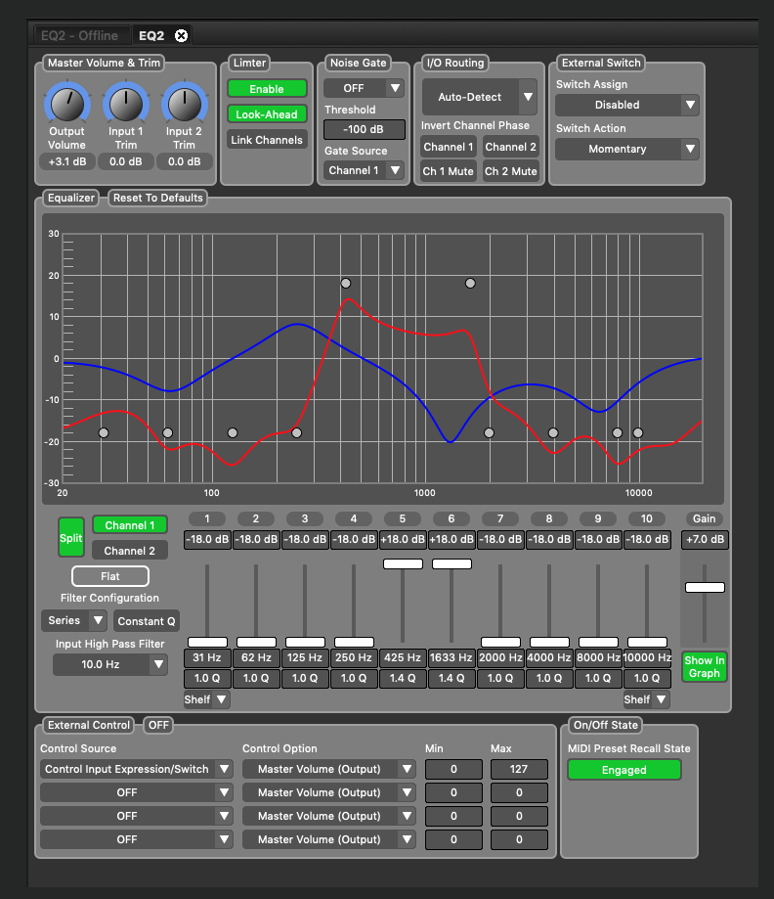Open band 1 Shelf filter type arrow
The height and width of the screenshot is (899, 774).
(222, 699)
